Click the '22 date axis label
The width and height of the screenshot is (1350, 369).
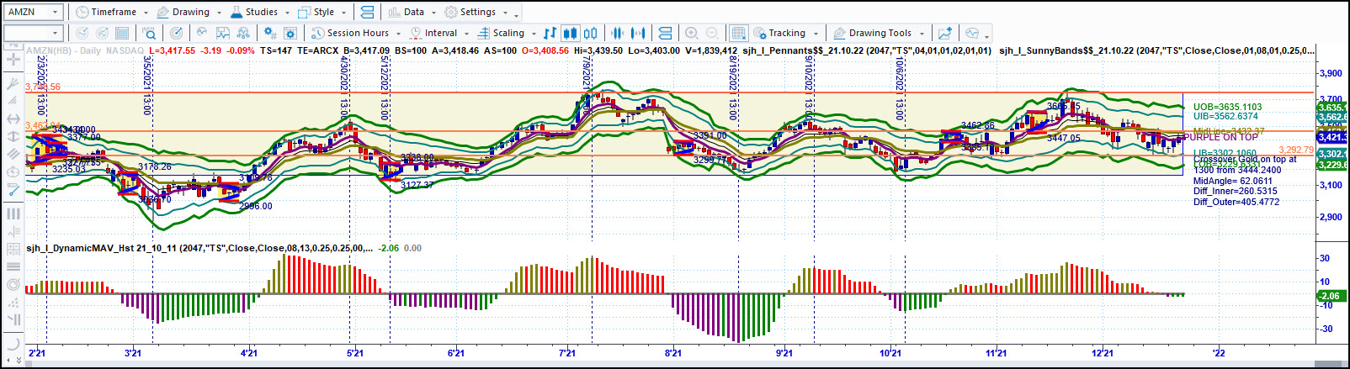tap(1218, 353)
